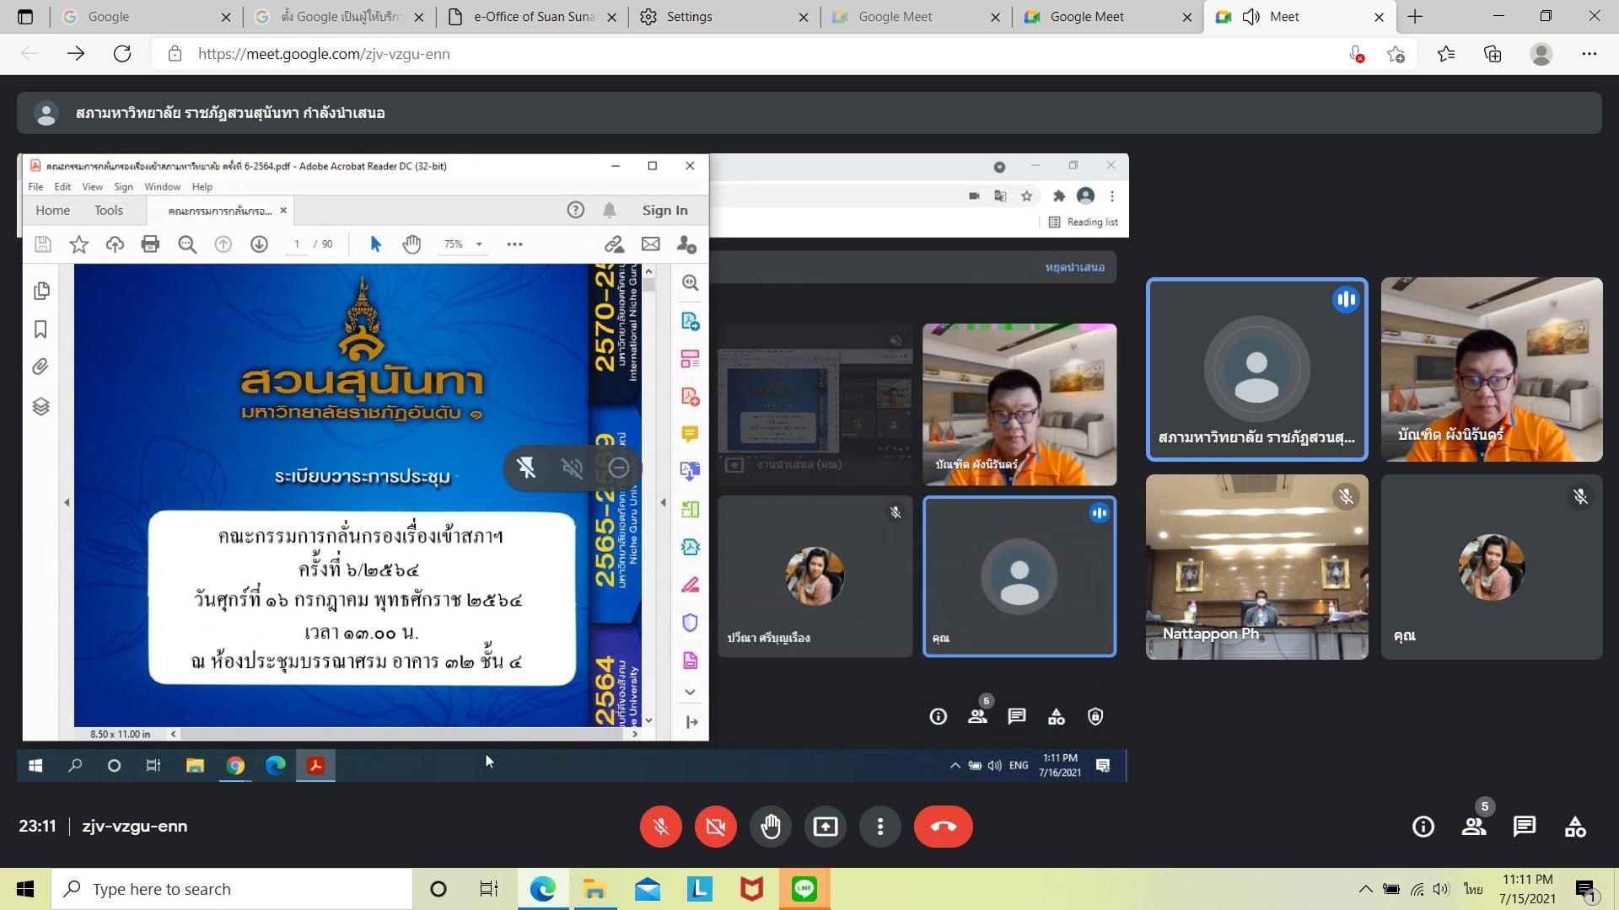Open the activities icon

1575,827
